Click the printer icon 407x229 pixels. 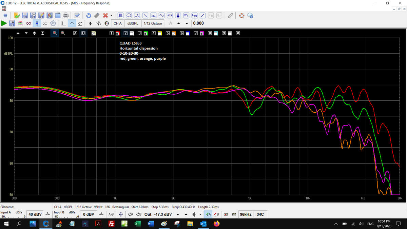(66, 16)
